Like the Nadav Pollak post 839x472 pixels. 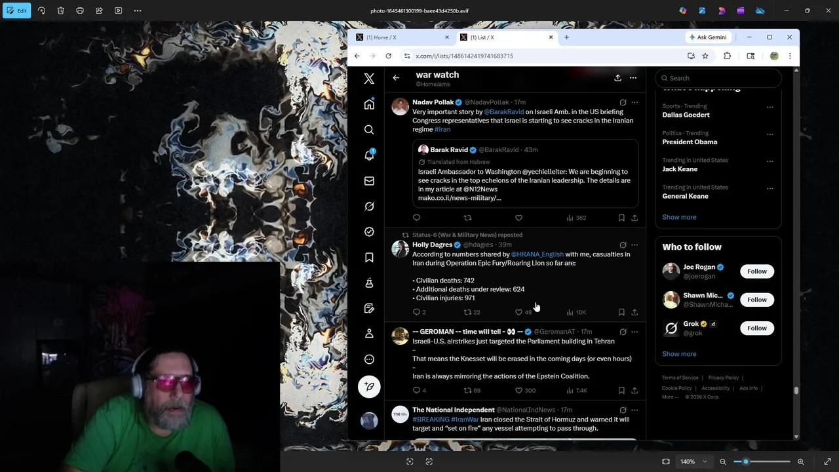[518, 218]
